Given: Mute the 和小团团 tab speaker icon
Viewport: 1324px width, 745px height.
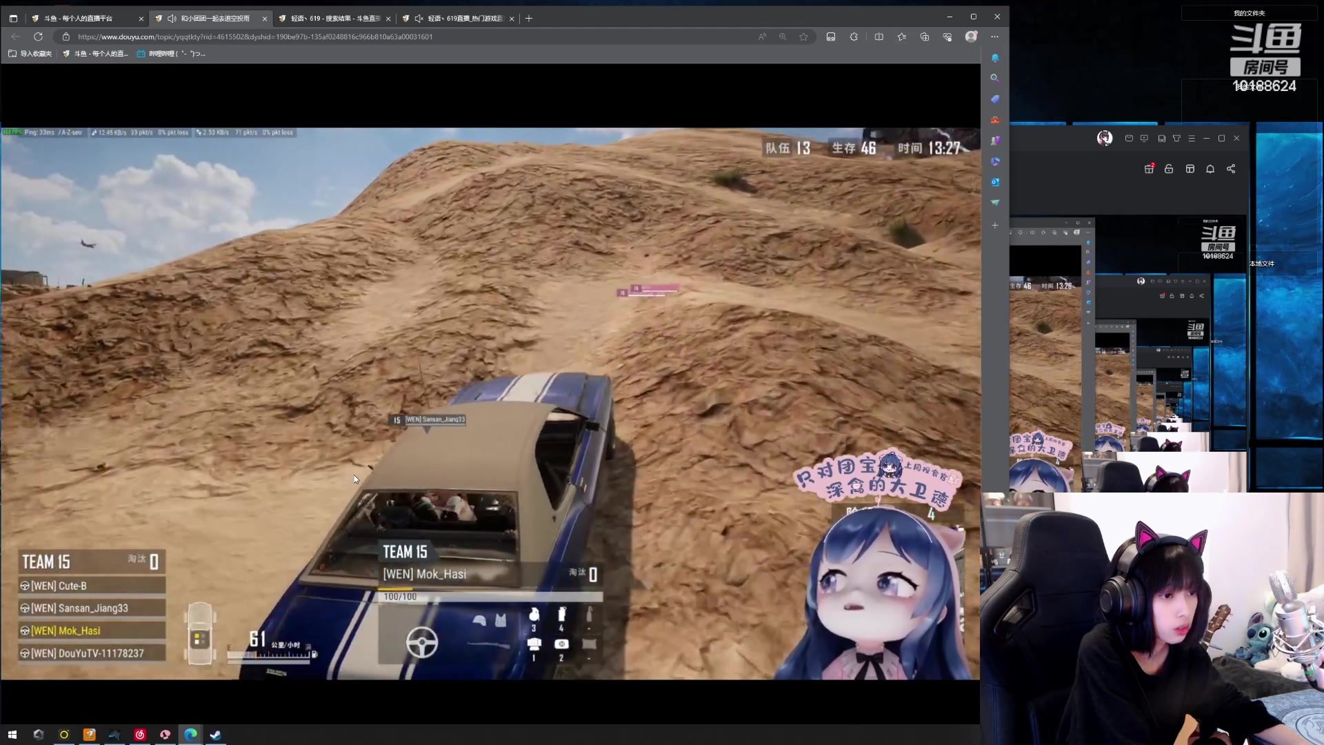Looking at the screenshot, I should point(172,19).
